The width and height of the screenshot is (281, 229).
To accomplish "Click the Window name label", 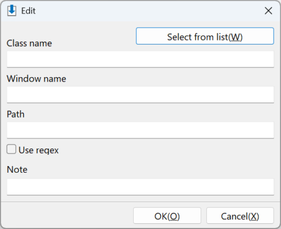I will [37, 79].
